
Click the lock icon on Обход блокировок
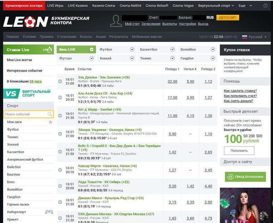click(x=230, y=177)
